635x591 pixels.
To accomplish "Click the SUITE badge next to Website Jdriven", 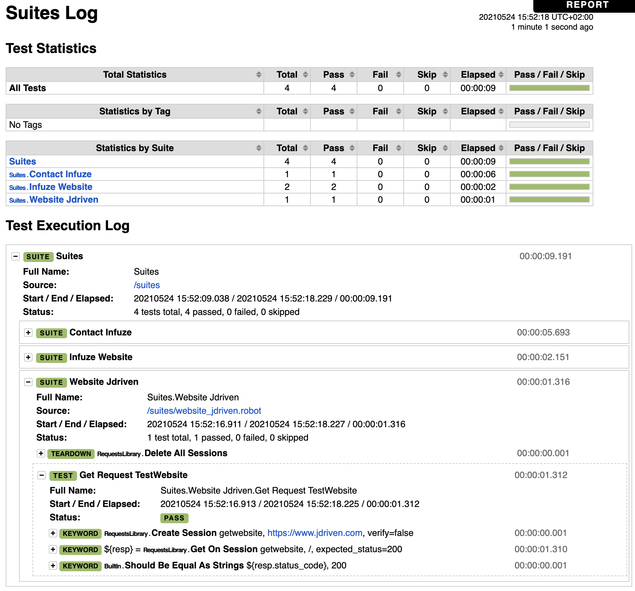I will (51, 382).
